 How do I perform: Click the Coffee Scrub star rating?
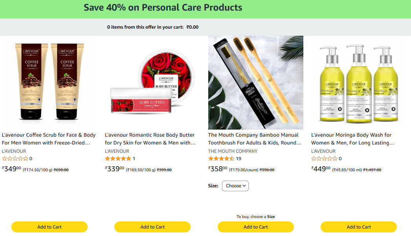15,159
